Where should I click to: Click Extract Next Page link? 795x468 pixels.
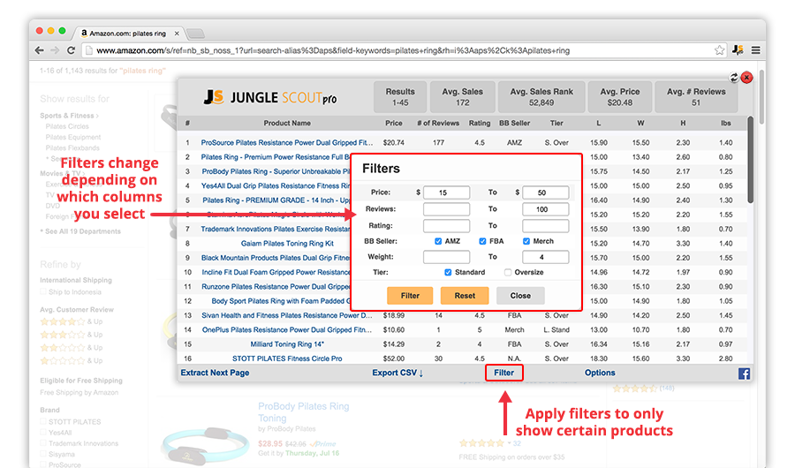point(215,373)
